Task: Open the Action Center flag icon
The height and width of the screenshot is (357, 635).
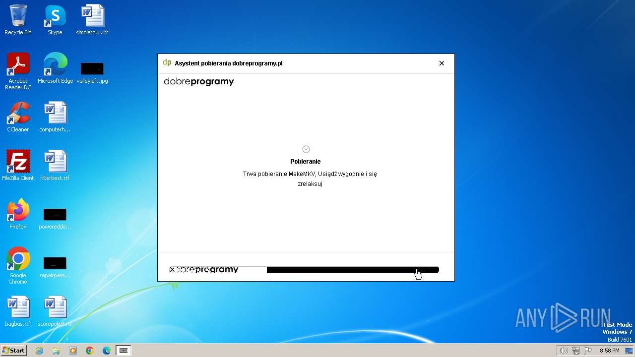Action: click(588, 351)
